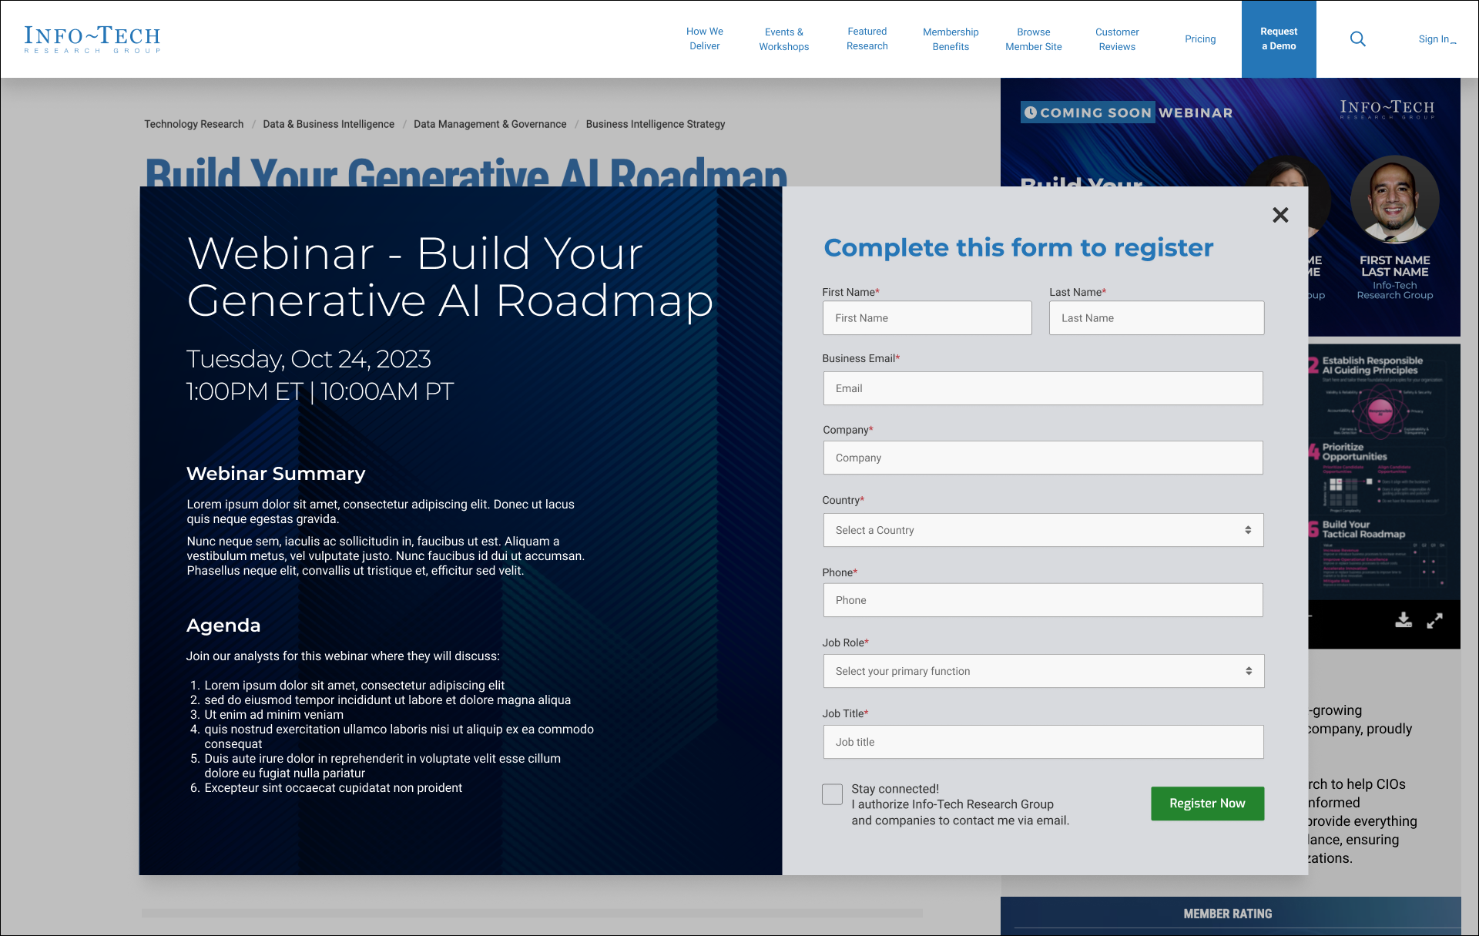Click the MEMBER RATING heading

[1228, 914]
